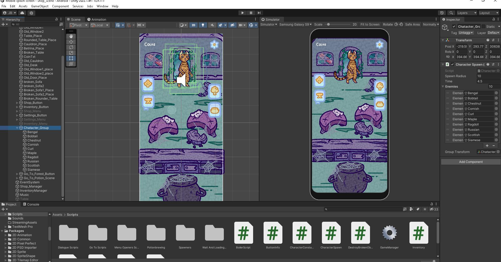Image resolution: width=501 pixels, height=262 pixels.
Task: Click the Play button
Action: 242,13
